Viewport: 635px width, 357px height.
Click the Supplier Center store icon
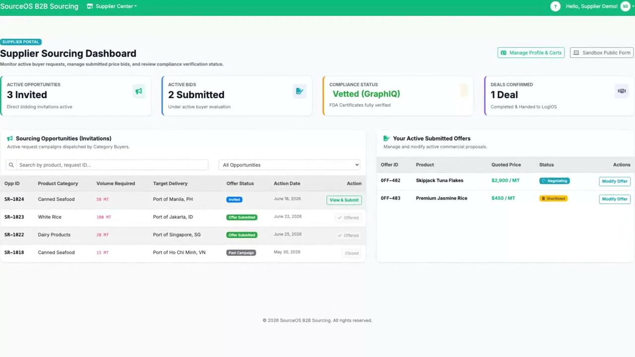click(90, 6)
